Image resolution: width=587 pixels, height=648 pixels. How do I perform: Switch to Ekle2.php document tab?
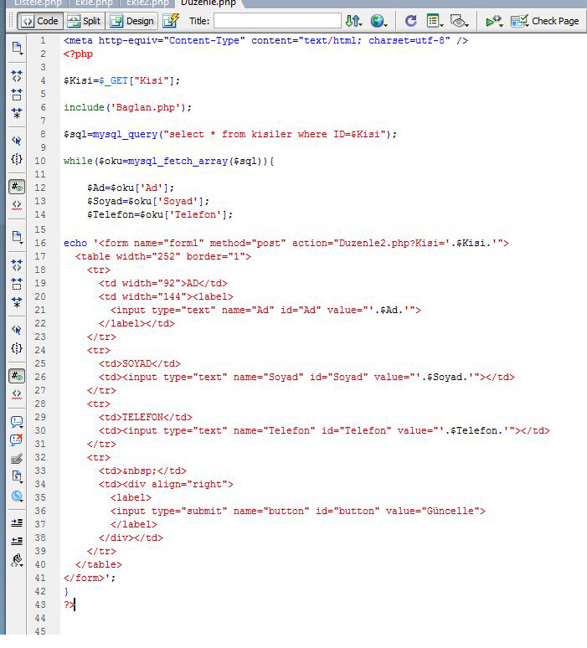click(x=147, y=3)
